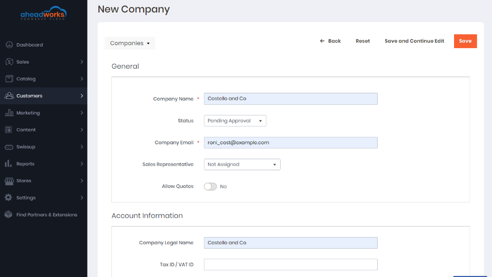Click the Tax ID / VAT ID field
Image resolution: width=492 pixels, height=277 pixels.
point(291,264)
